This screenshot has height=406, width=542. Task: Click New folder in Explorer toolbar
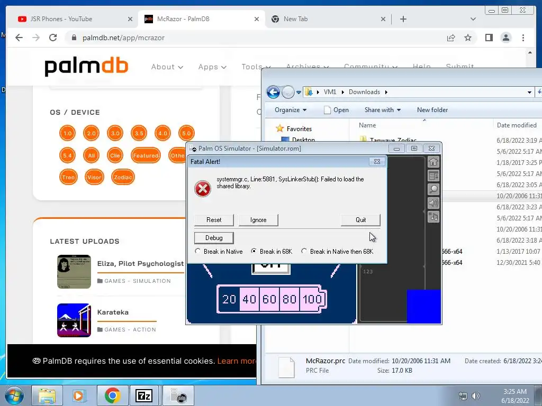[x=432, y=110]
